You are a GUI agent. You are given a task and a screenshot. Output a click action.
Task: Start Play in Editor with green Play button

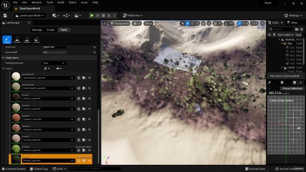pyautogui.click(x=92, y=15)
